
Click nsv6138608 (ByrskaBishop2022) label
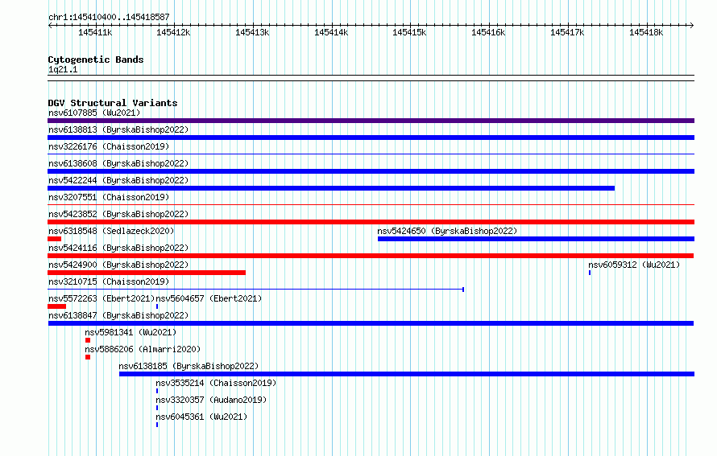(x=118, y=163)
